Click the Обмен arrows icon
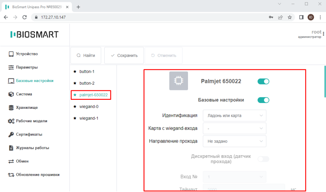The image size is (326, 192). (11, 161)
